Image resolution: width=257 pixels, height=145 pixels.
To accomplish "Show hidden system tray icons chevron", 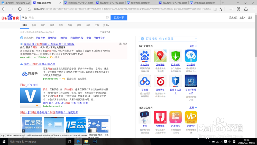I will [x=209, y=142].
